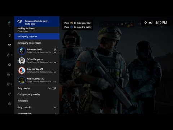Open the Friends people icon in sidebar
This screenshot has width=173, height=130.
click(8, 55)
